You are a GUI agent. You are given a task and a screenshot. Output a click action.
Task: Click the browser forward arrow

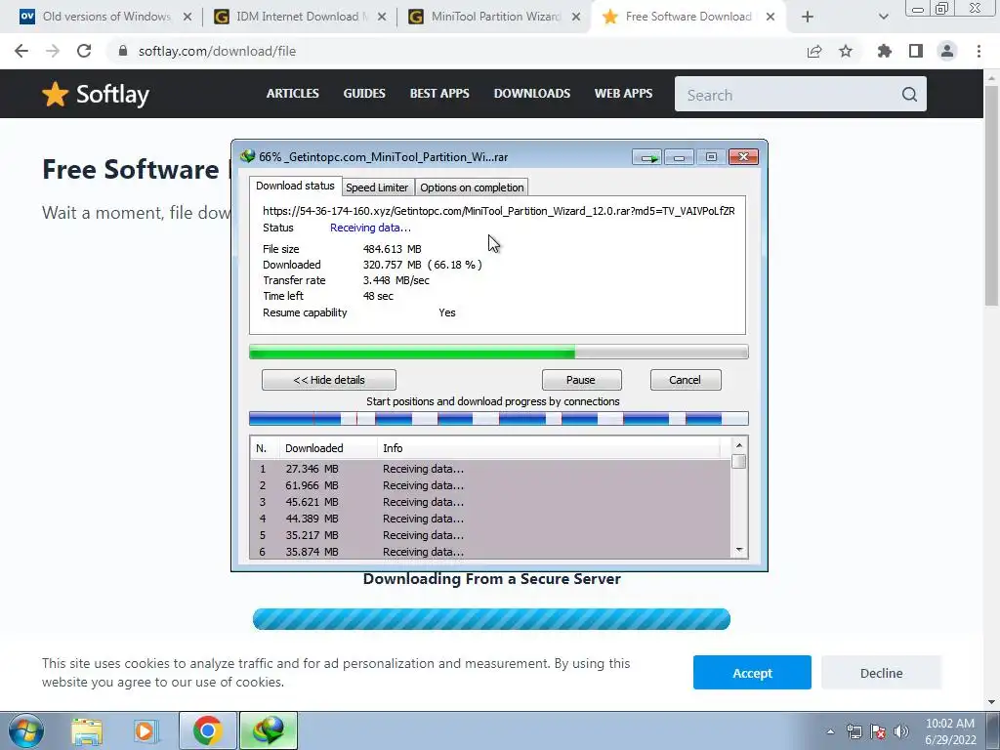point(53,51)
